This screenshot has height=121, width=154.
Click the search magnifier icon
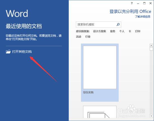pyautogui.click(x=118, y=24)
